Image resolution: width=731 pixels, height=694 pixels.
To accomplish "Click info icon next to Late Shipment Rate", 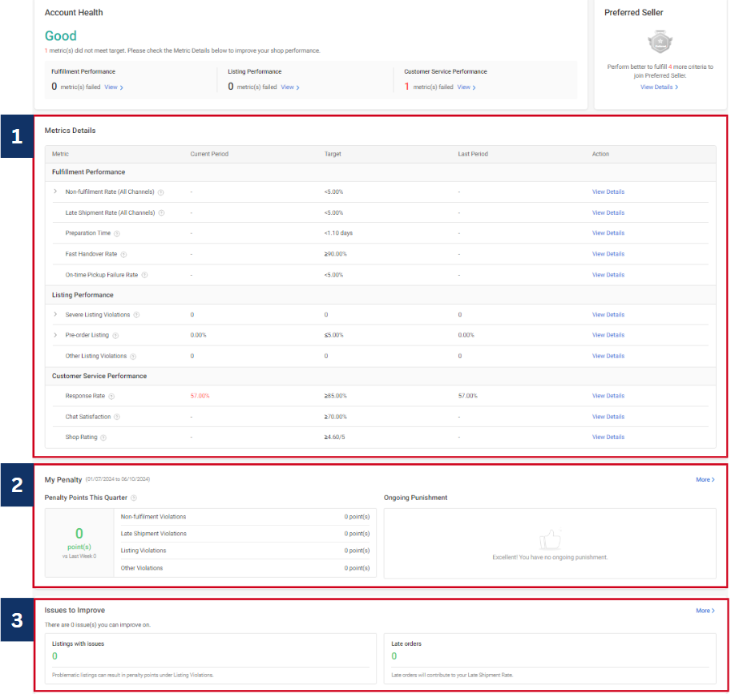I will pyautogui.click(x=161, y=213).
